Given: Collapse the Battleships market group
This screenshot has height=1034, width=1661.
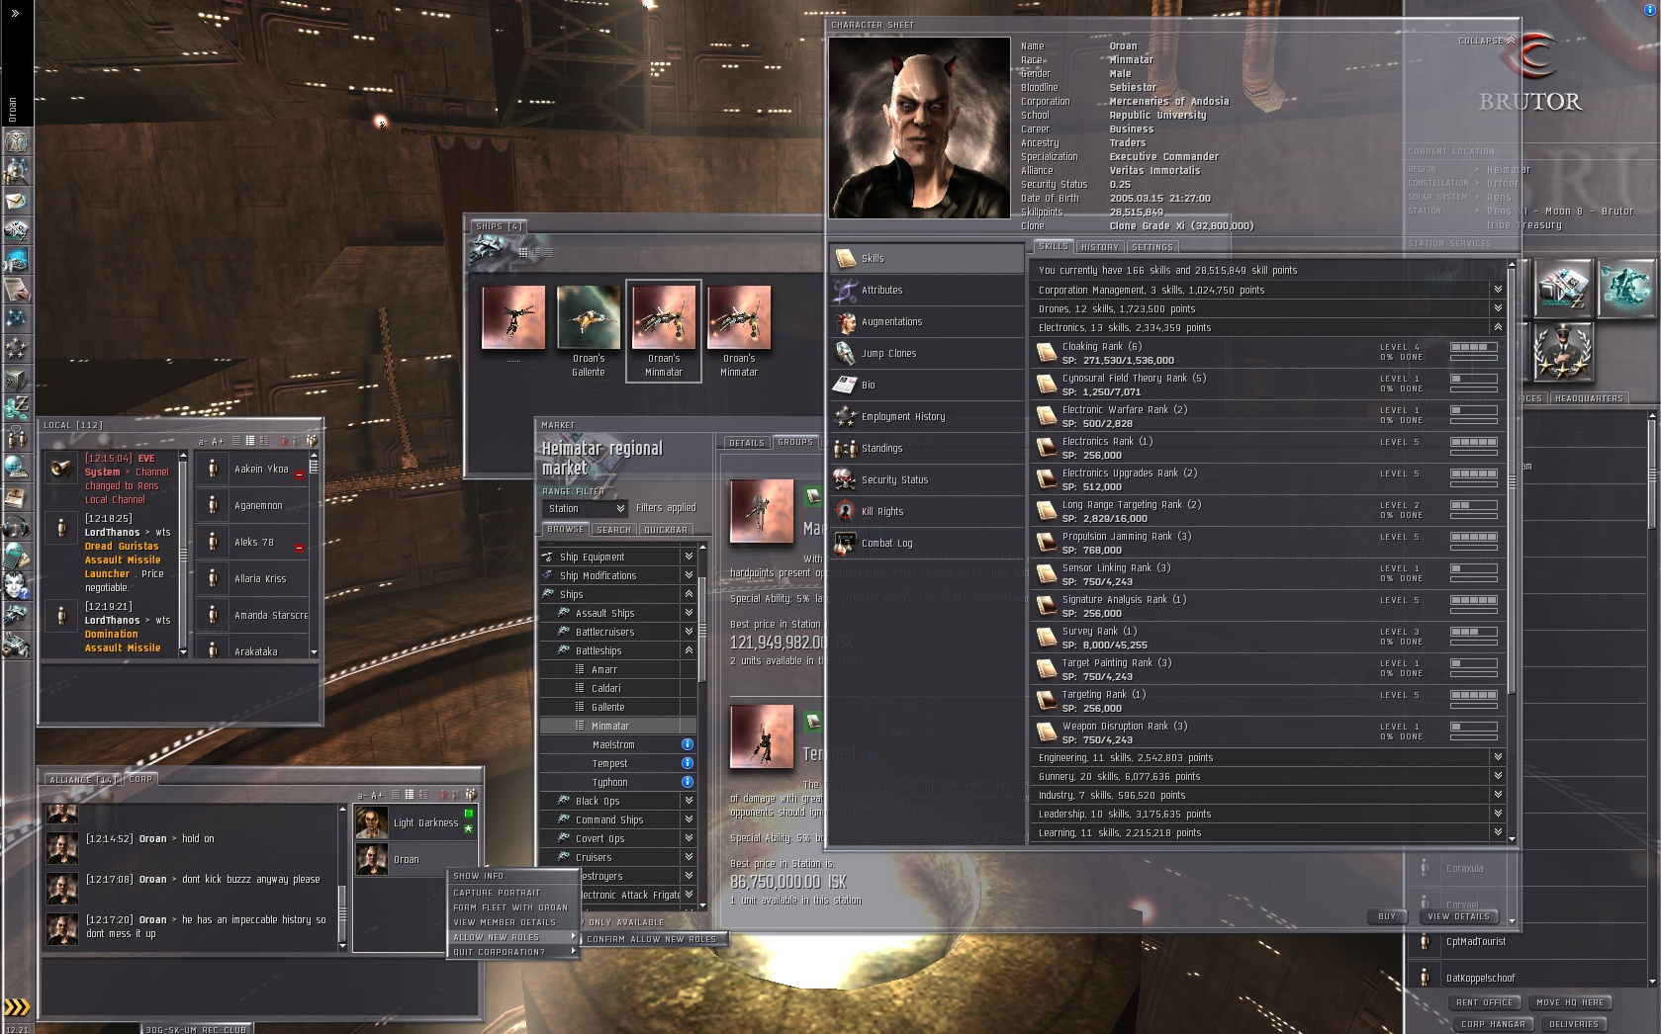Looking at the screenshot, I should [689, 650].
